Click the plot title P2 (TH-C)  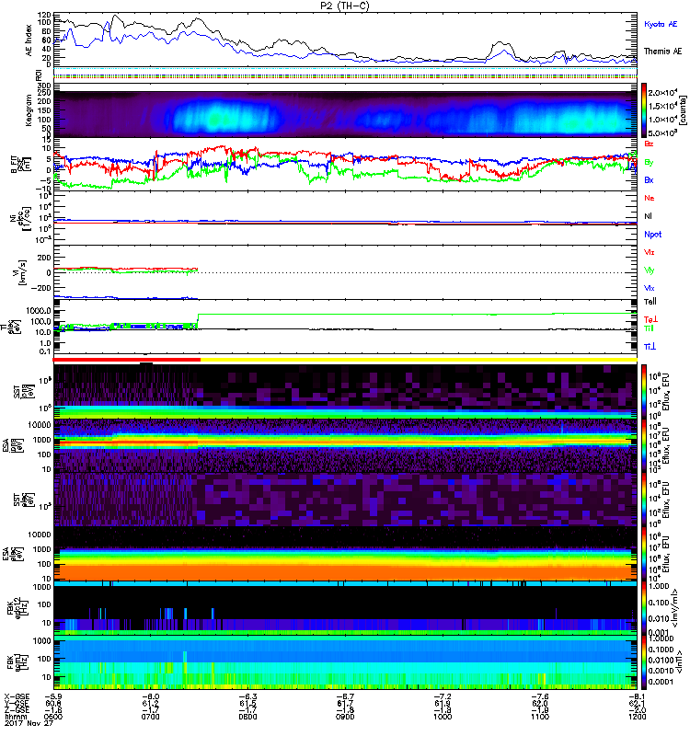(345, 6)
